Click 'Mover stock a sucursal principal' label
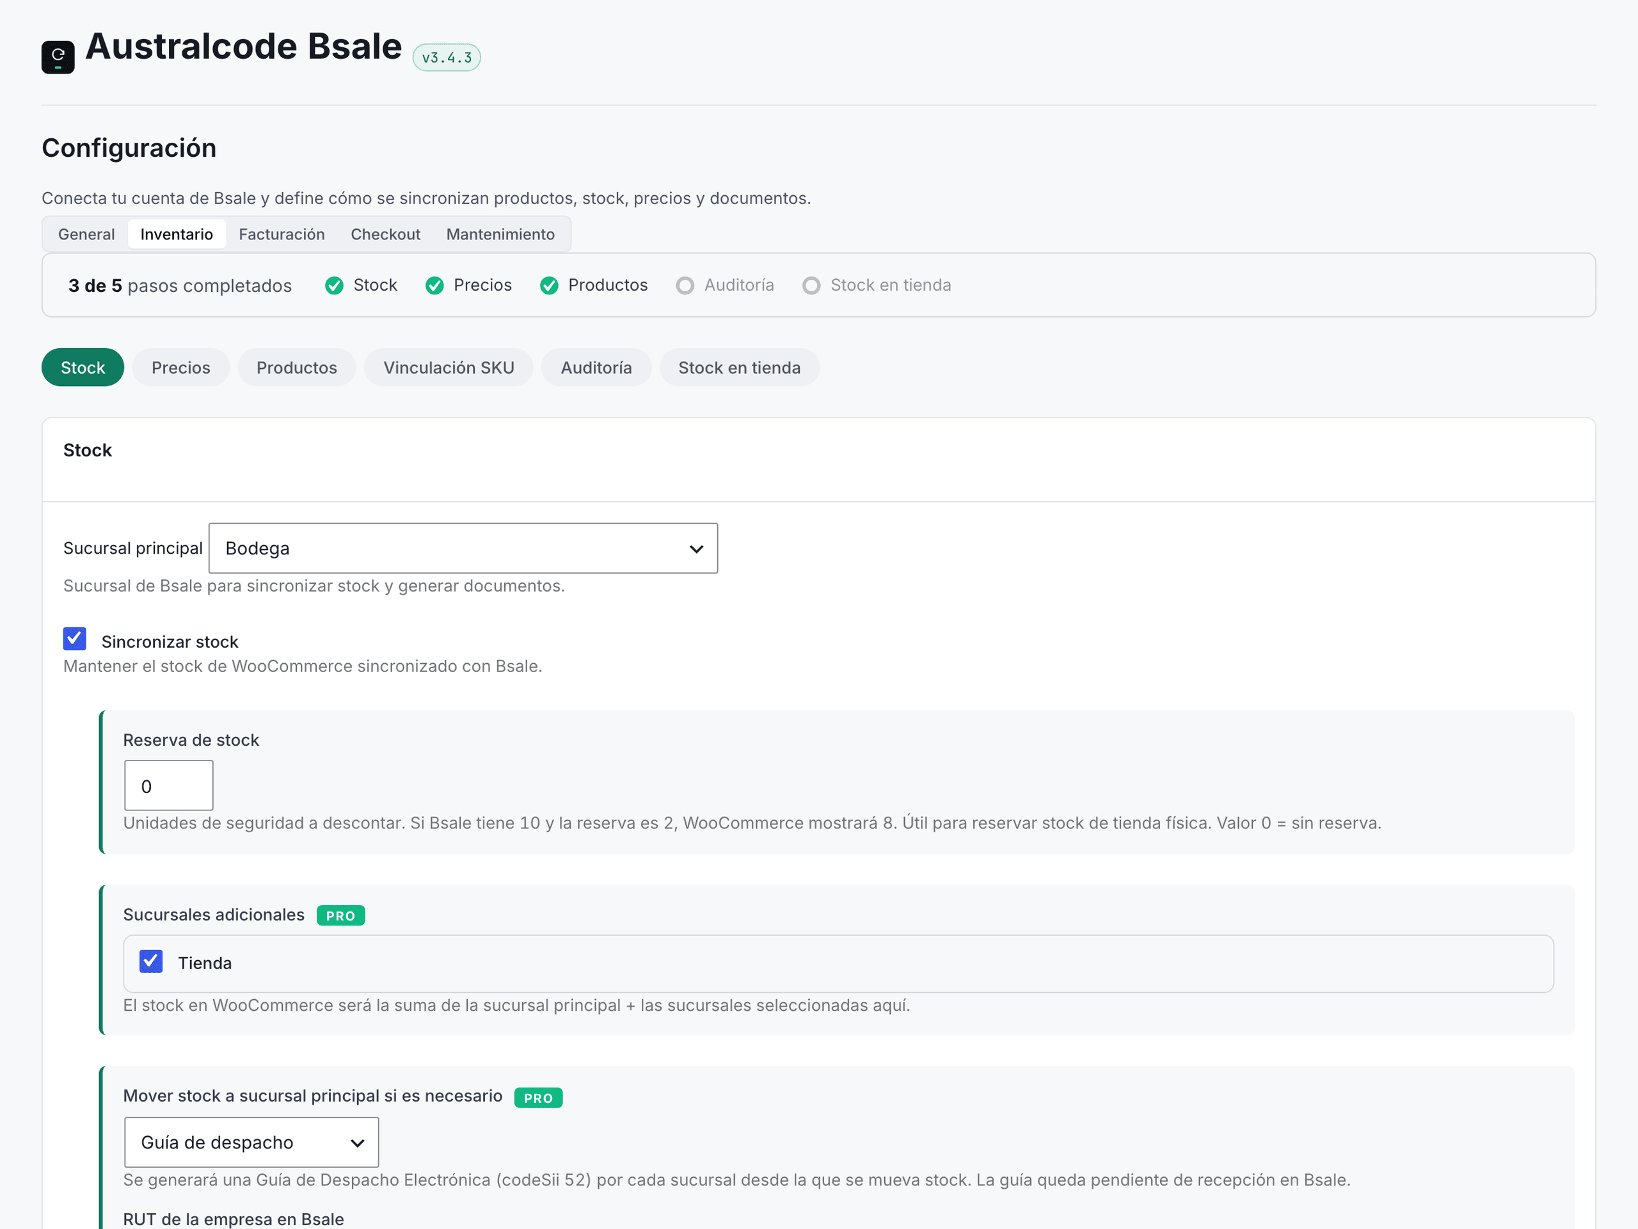Viewport: 1638px width, 1229px height. 314,1096
